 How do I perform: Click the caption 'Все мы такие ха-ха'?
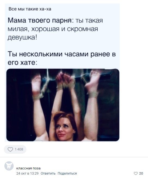[30, 9]
